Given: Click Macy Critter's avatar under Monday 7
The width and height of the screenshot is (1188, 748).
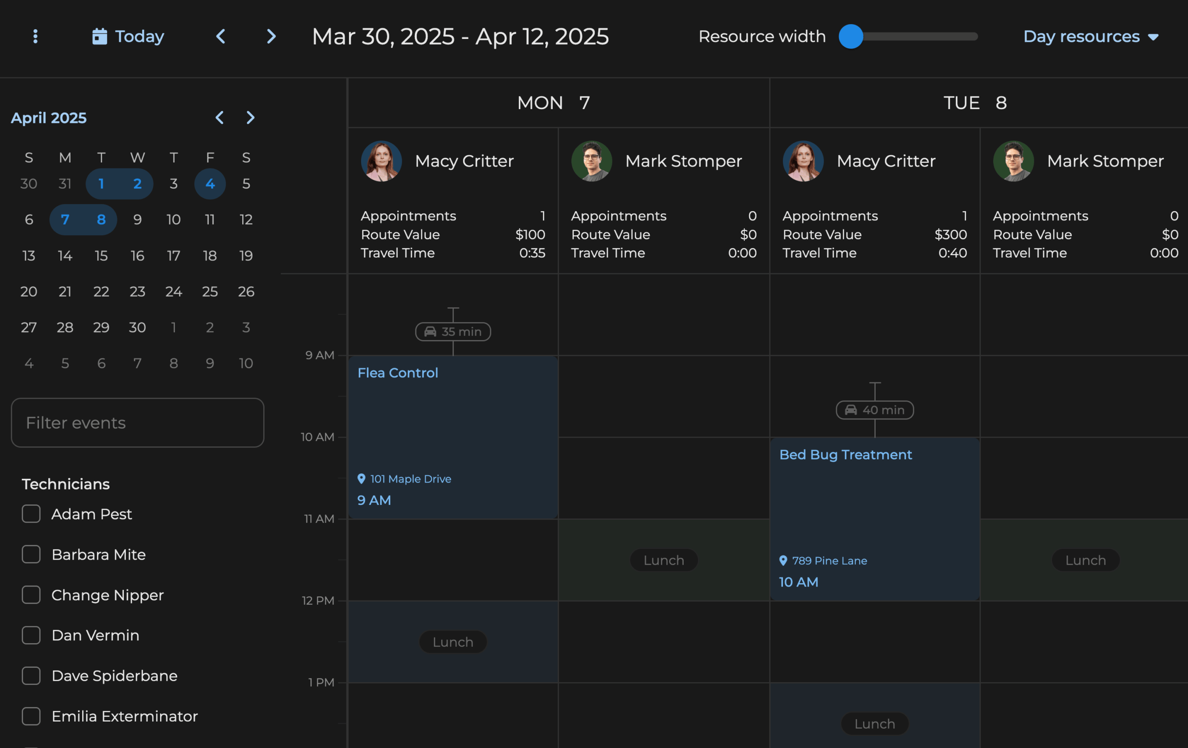Looking at the screenshot, I should click(381, 161).
